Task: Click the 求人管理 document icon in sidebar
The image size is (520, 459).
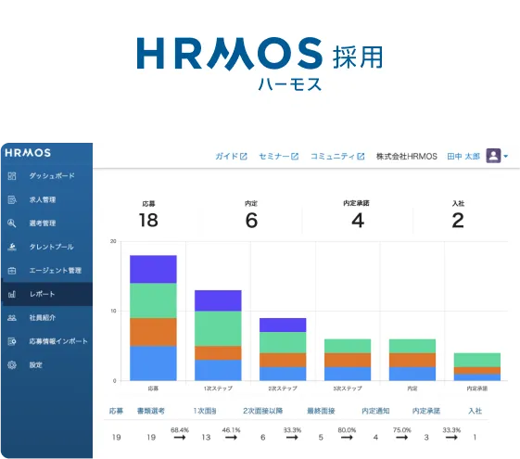Action: 12,199
